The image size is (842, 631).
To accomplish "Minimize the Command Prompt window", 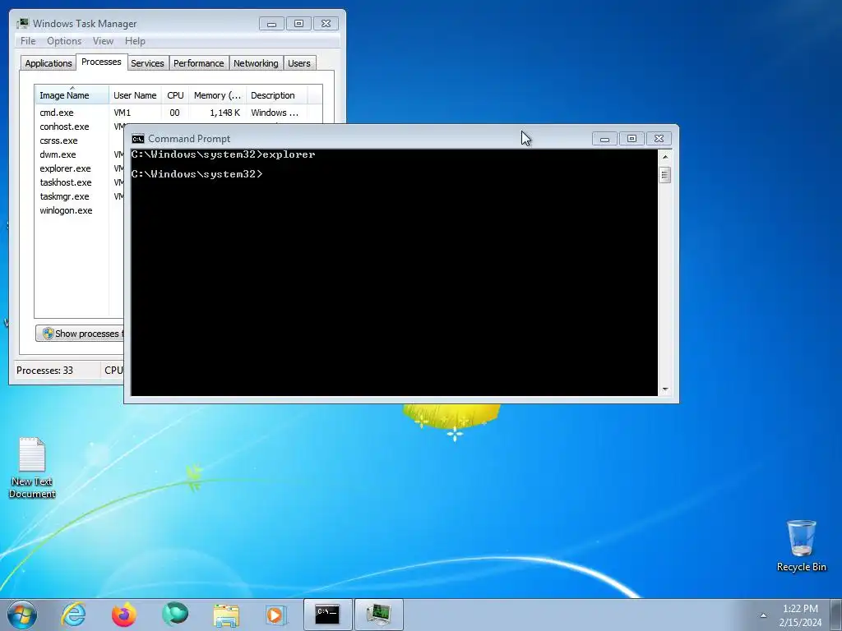I will 604,138.
